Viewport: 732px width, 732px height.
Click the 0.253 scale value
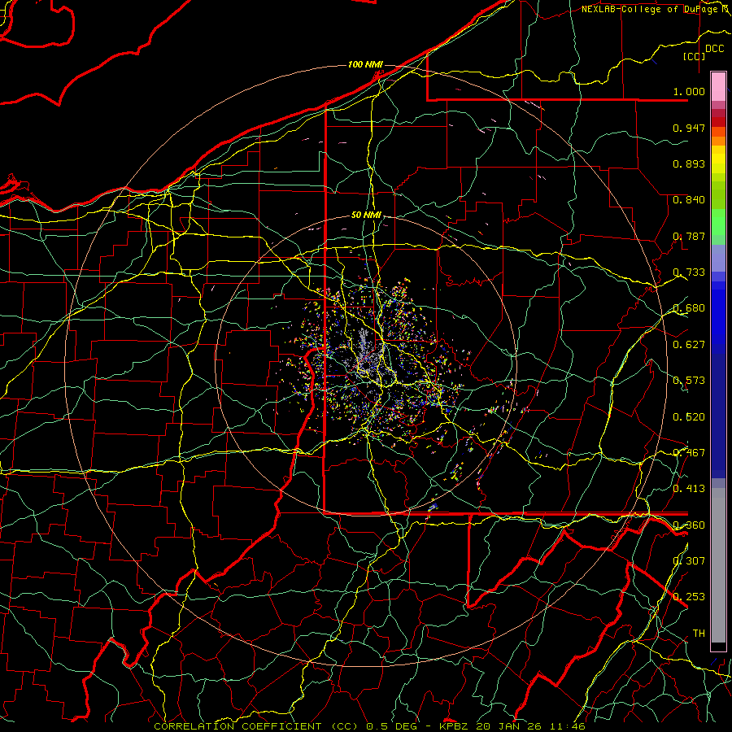point(689,597)
